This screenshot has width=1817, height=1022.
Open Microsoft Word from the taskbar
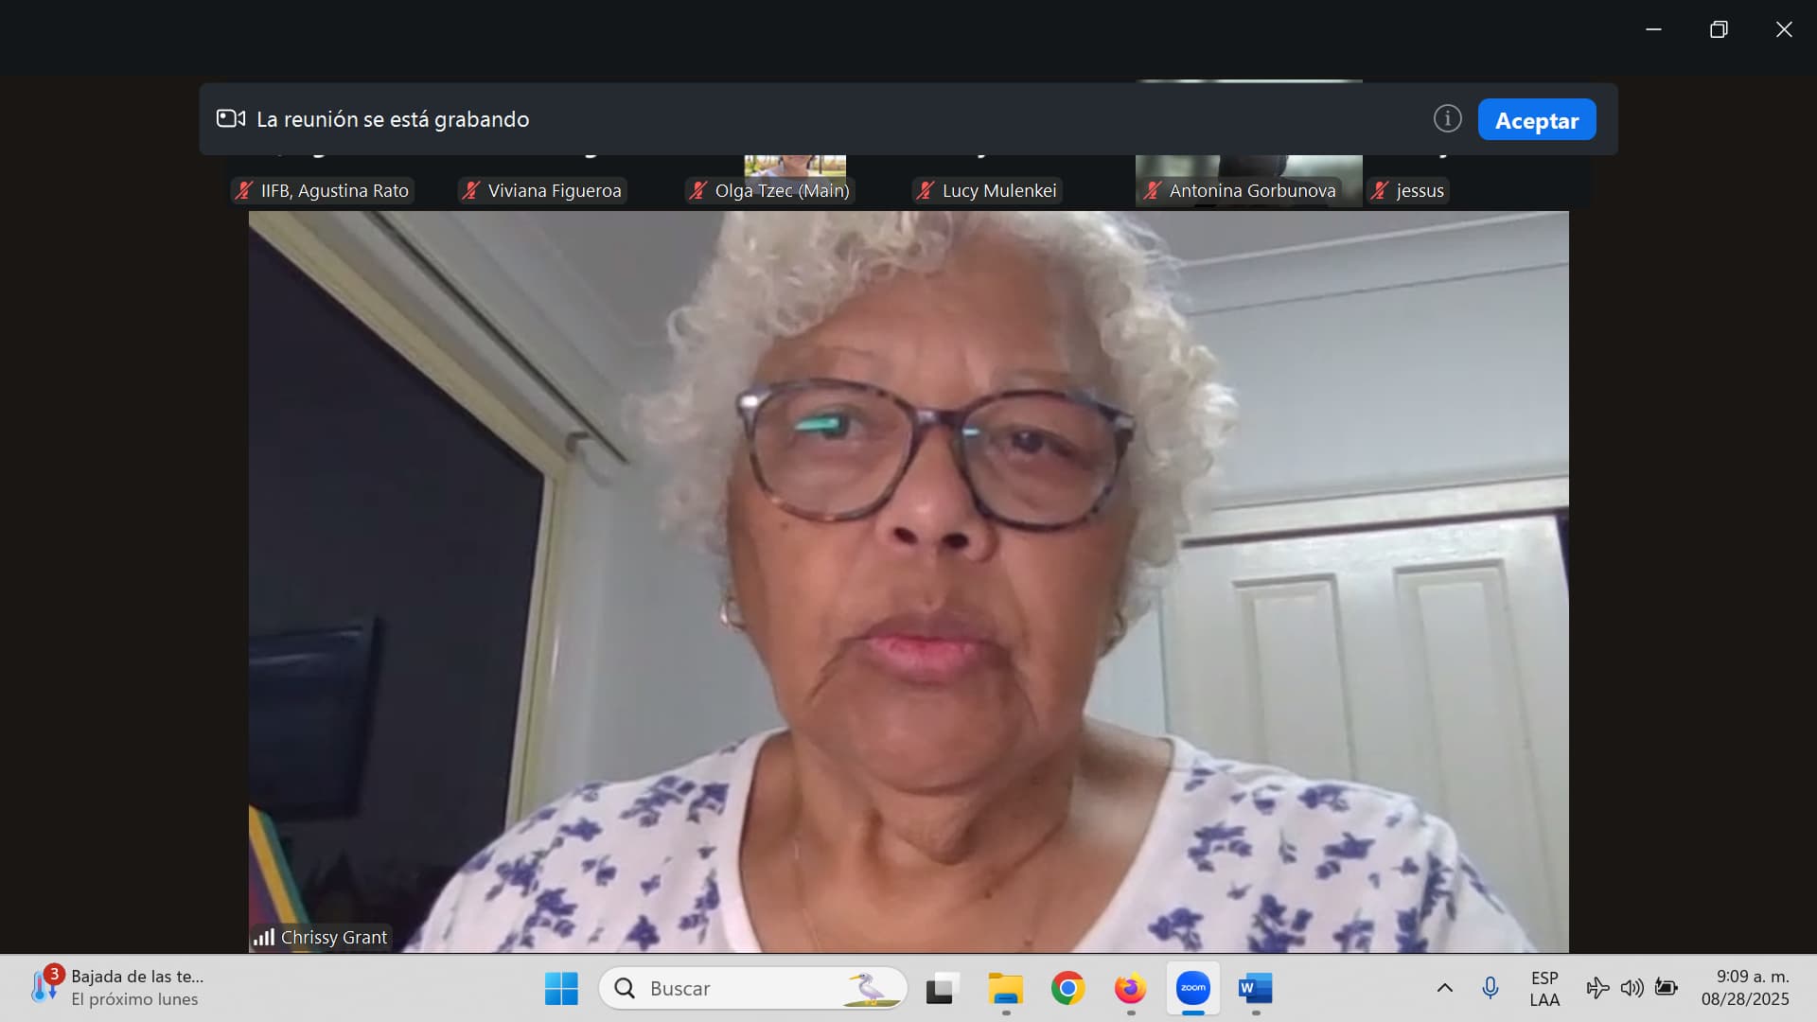1256,989
